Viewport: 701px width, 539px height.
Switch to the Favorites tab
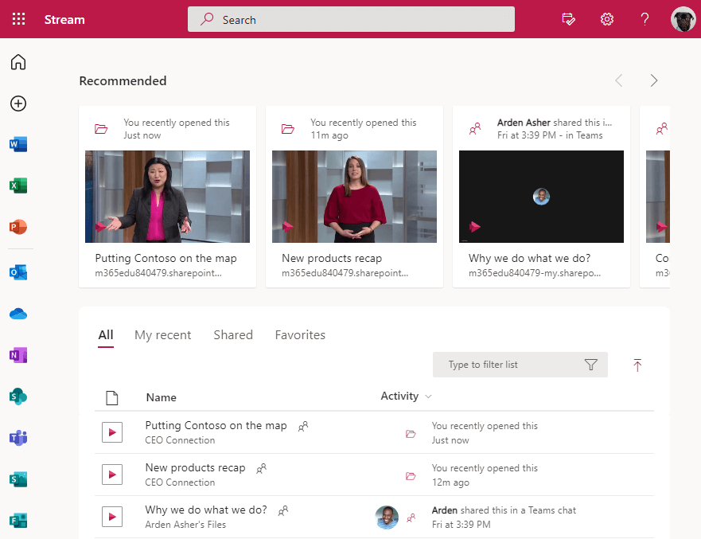point(300,334)
